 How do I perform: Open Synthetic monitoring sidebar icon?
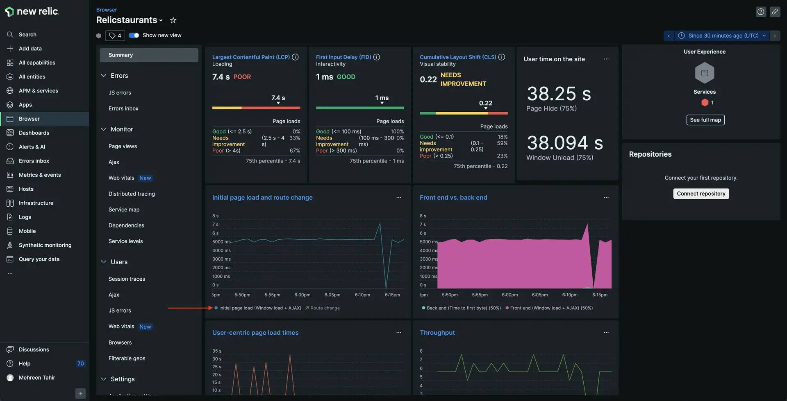(10, 245)
